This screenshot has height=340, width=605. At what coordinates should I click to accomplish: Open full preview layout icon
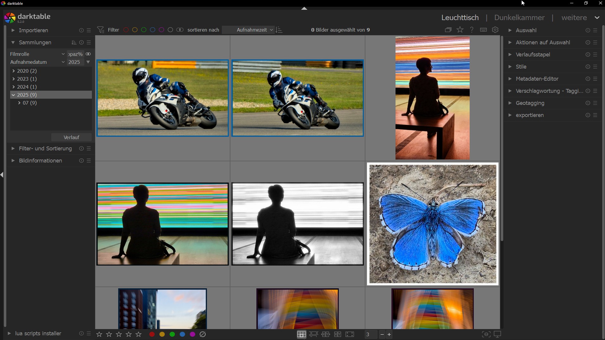click(350, 334)
